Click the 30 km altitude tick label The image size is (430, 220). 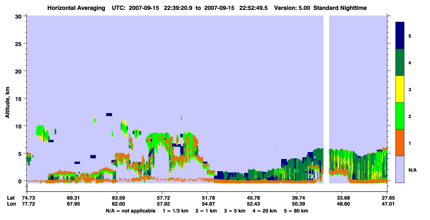(x=19, y=16)
